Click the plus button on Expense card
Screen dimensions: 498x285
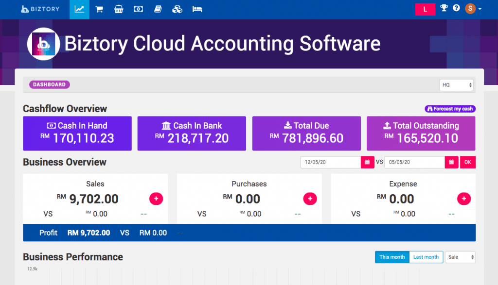pyautogui.click(x=464, y=199)
